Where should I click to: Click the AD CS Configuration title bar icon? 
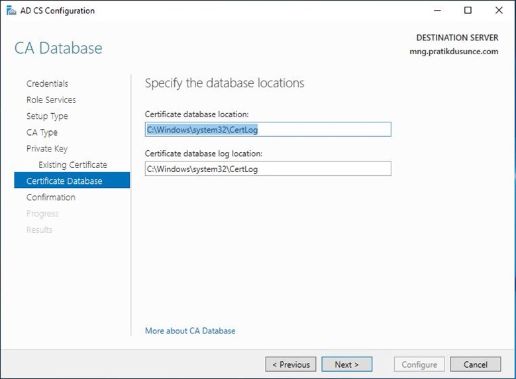coord(11,11)
